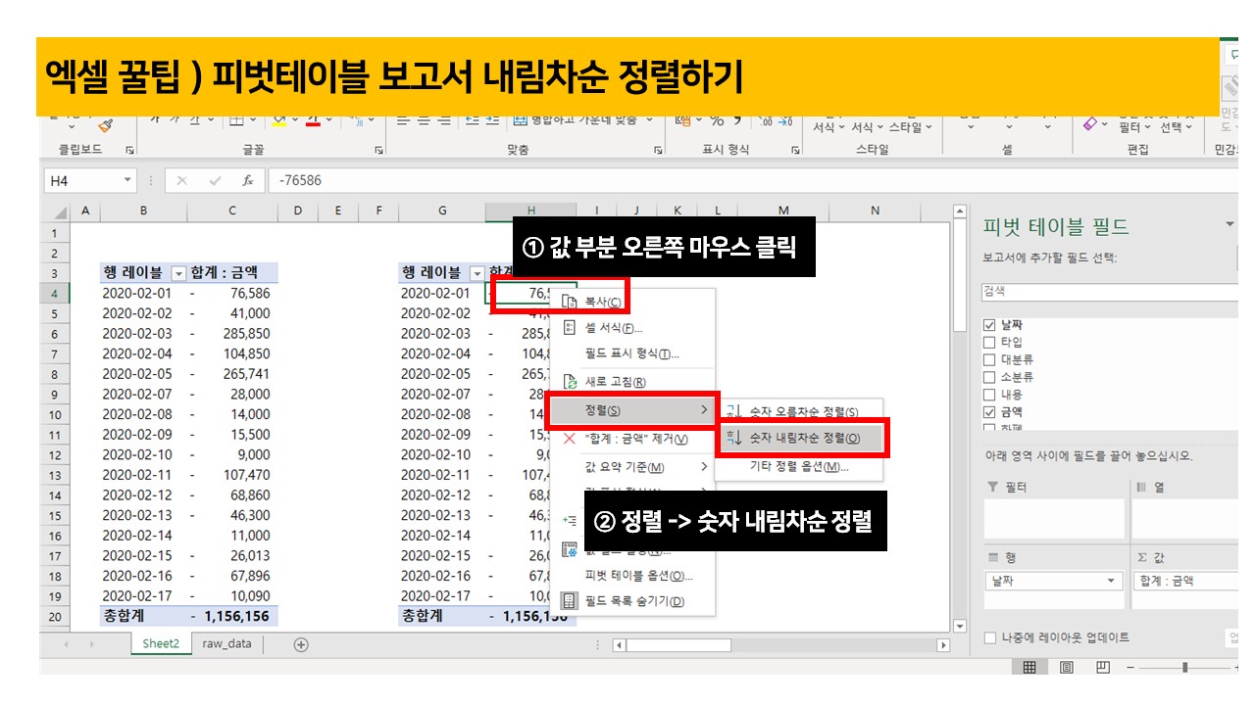The width and height of the screenshot is (1255, 705).
Task: Check the 내용 field checkbox
Action: [x=989, y=395]
